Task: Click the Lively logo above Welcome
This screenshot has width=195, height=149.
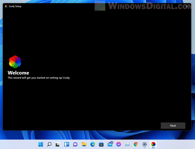Action: coord(15,62)
